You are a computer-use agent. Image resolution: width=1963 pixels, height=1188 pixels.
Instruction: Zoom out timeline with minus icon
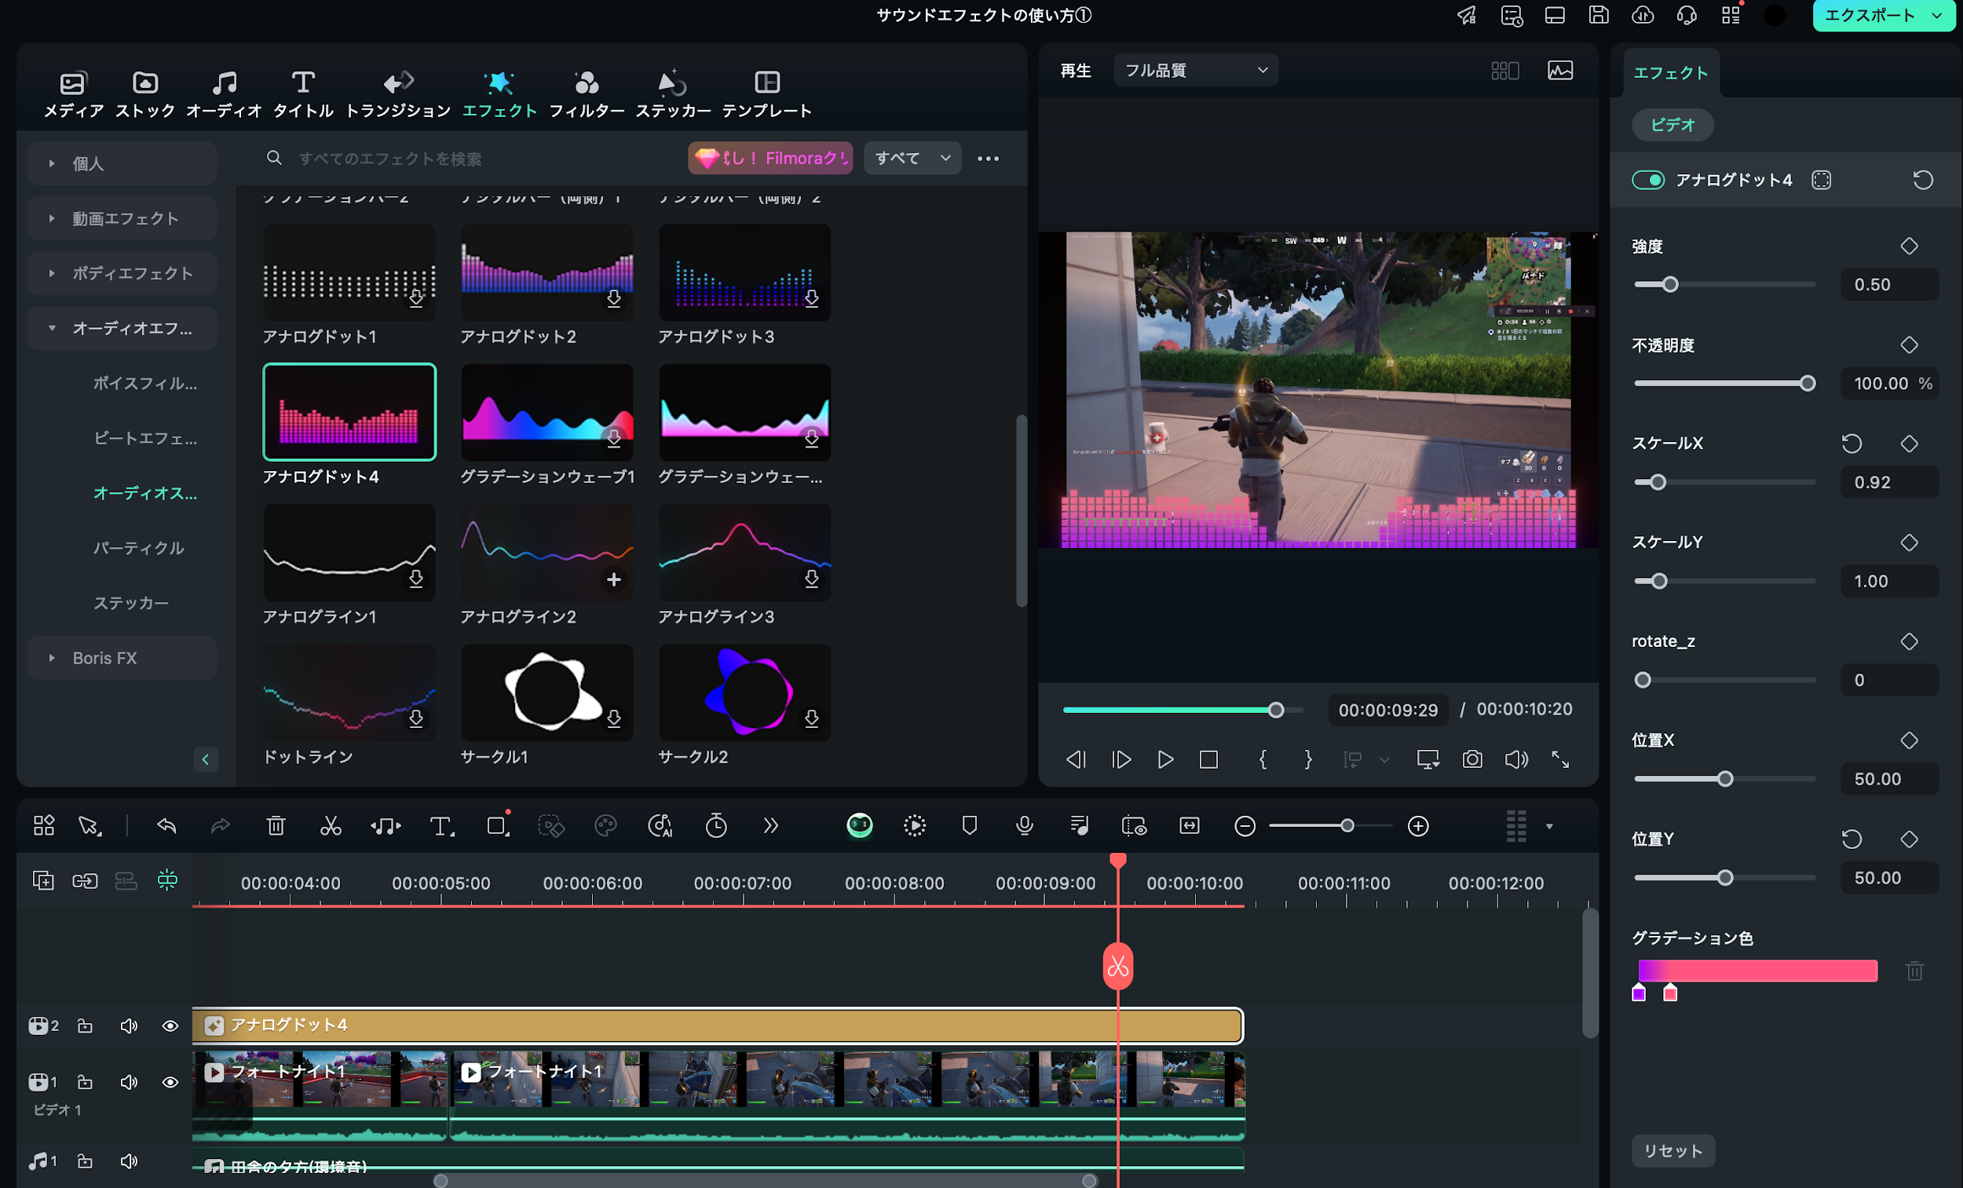tap(1245, 826)
